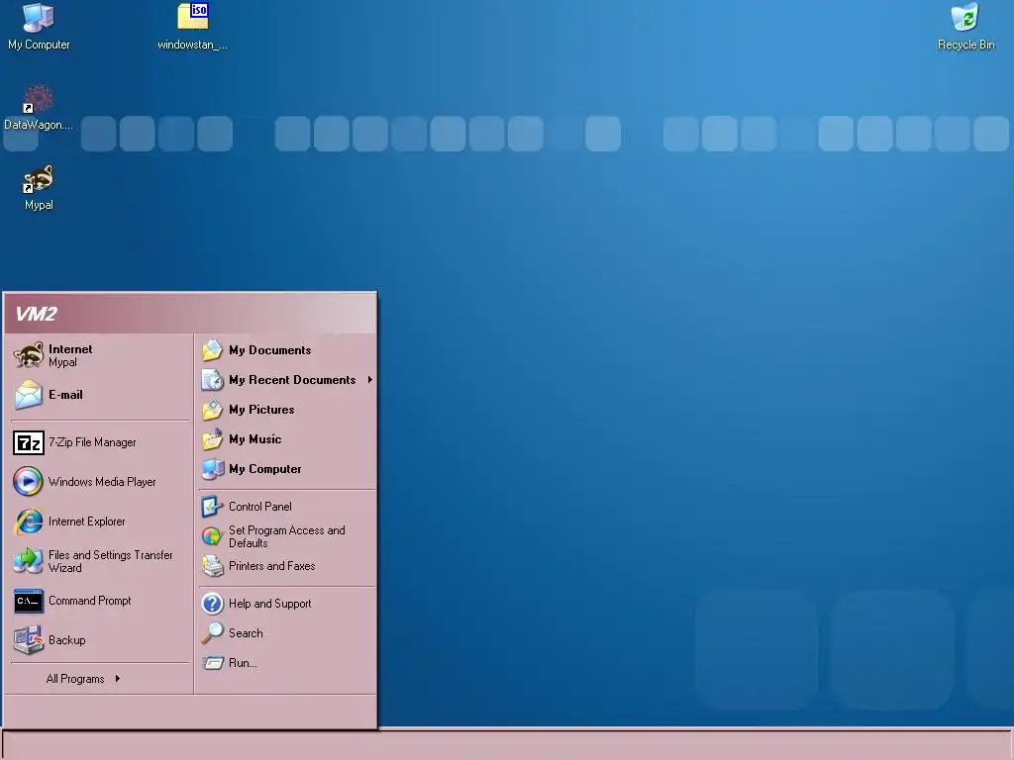
Task: Select the DataWagon shortcut on desktop
Action: (x=39, y=107)
